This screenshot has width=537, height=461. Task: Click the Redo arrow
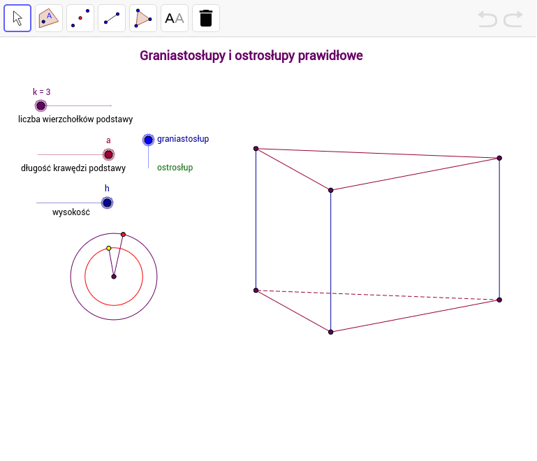coord(513,19)
